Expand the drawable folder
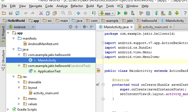Screen dimensions: 188x112 pos(19,82)
